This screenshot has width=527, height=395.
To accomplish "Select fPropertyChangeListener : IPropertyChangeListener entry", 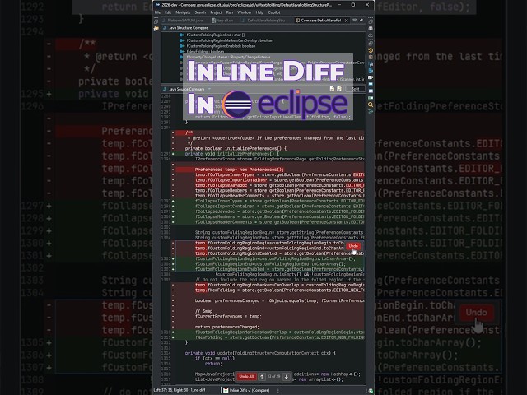I will [228, 58].
